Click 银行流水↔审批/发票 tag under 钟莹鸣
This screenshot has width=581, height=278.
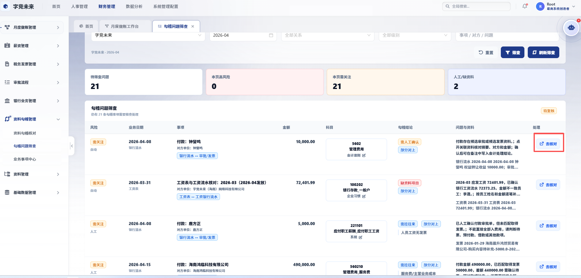click(x=197, y=156)
